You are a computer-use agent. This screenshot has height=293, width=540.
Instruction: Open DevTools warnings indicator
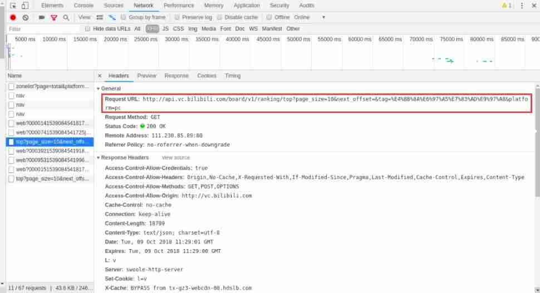pyautogui.click(x=507, y=6)
